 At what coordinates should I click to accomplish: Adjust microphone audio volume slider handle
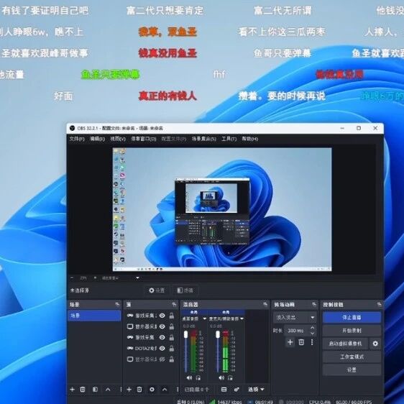pyautogui.click(x=218, y=335)
